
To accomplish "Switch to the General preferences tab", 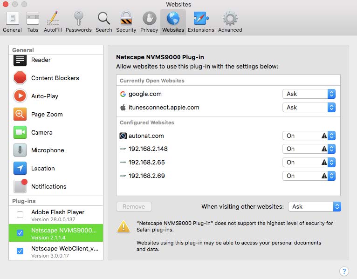I will tap(12, 22).
